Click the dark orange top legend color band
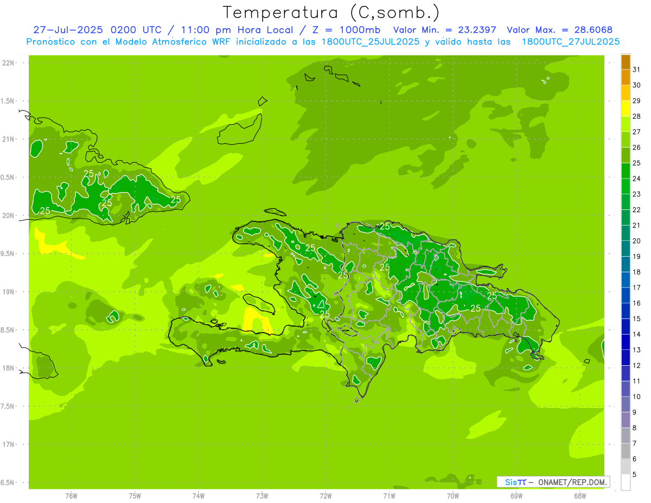This screenshot has width=651, height=503. 626,62
